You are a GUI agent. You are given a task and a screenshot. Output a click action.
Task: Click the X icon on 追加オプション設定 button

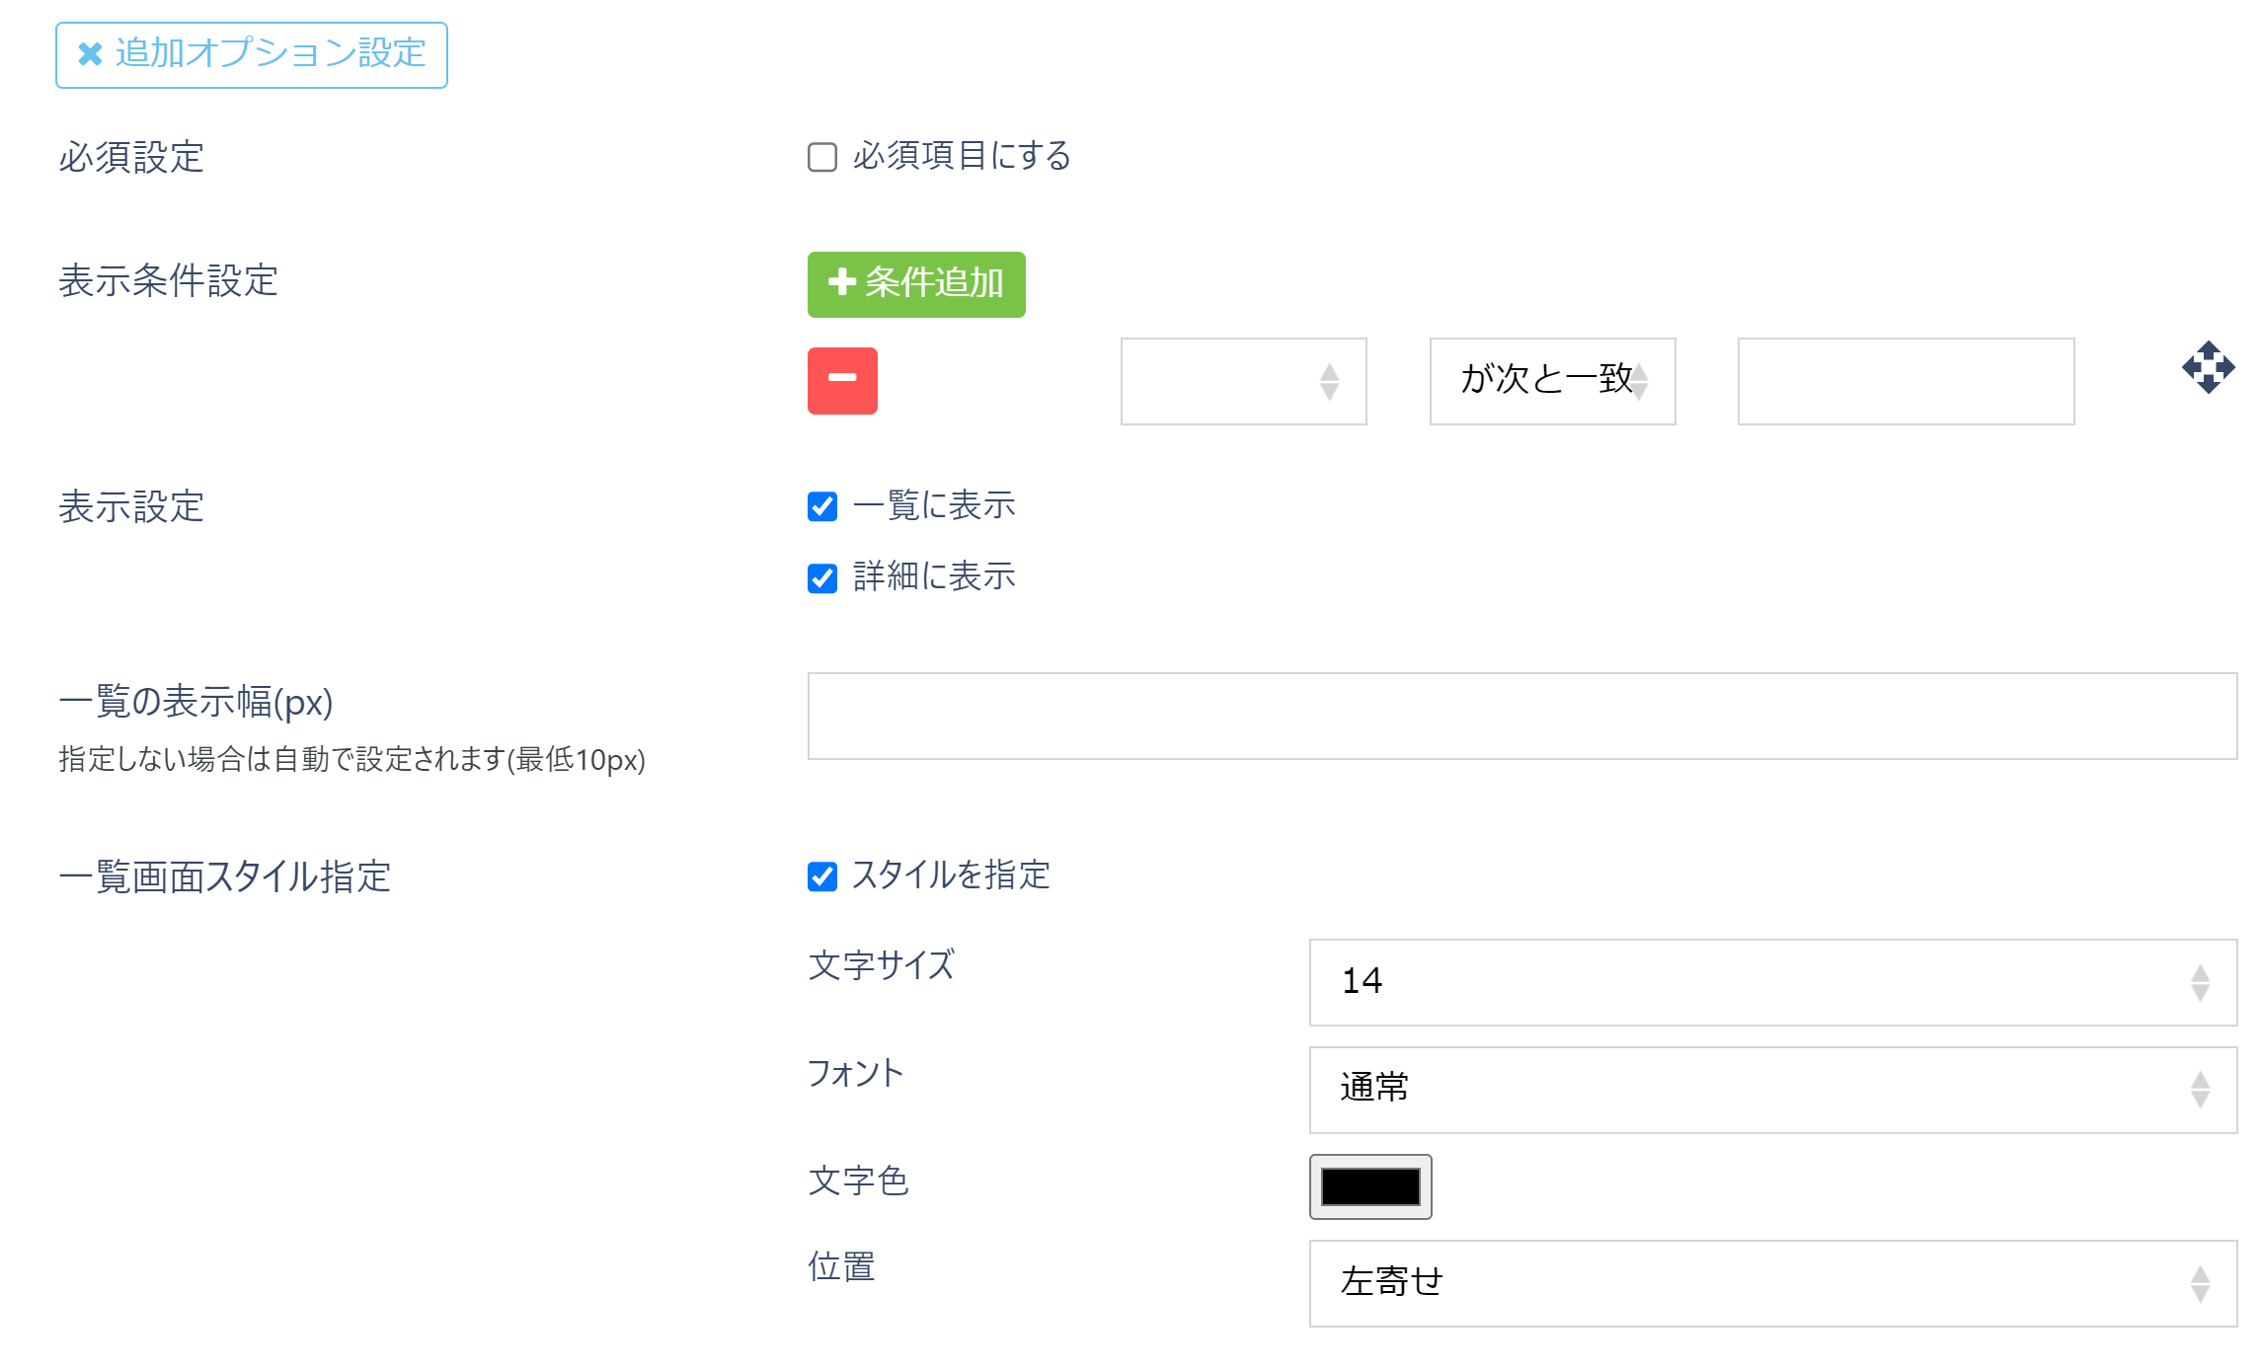[89, 54]
